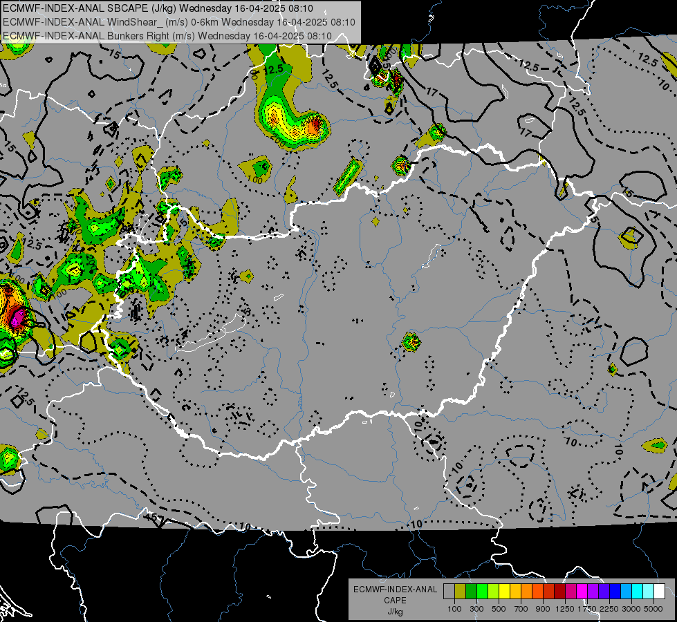Click the 100 value on the legend scale
The image size is (677, 622).
click(454, 609)
